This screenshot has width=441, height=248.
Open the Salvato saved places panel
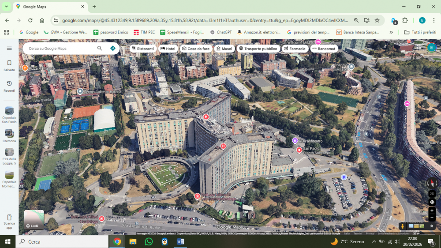(x=9, y=65)
